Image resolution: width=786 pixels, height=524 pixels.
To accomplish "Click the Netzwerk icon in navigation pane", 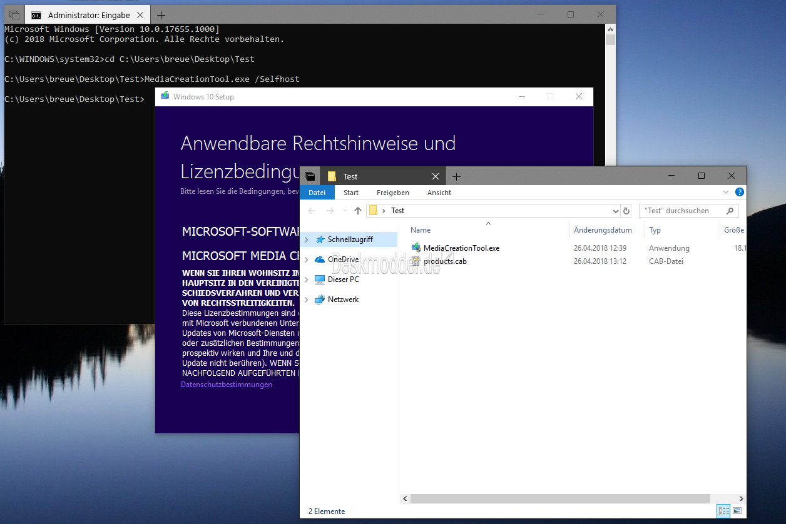I will pyautogui.click(x=320, y=300).
